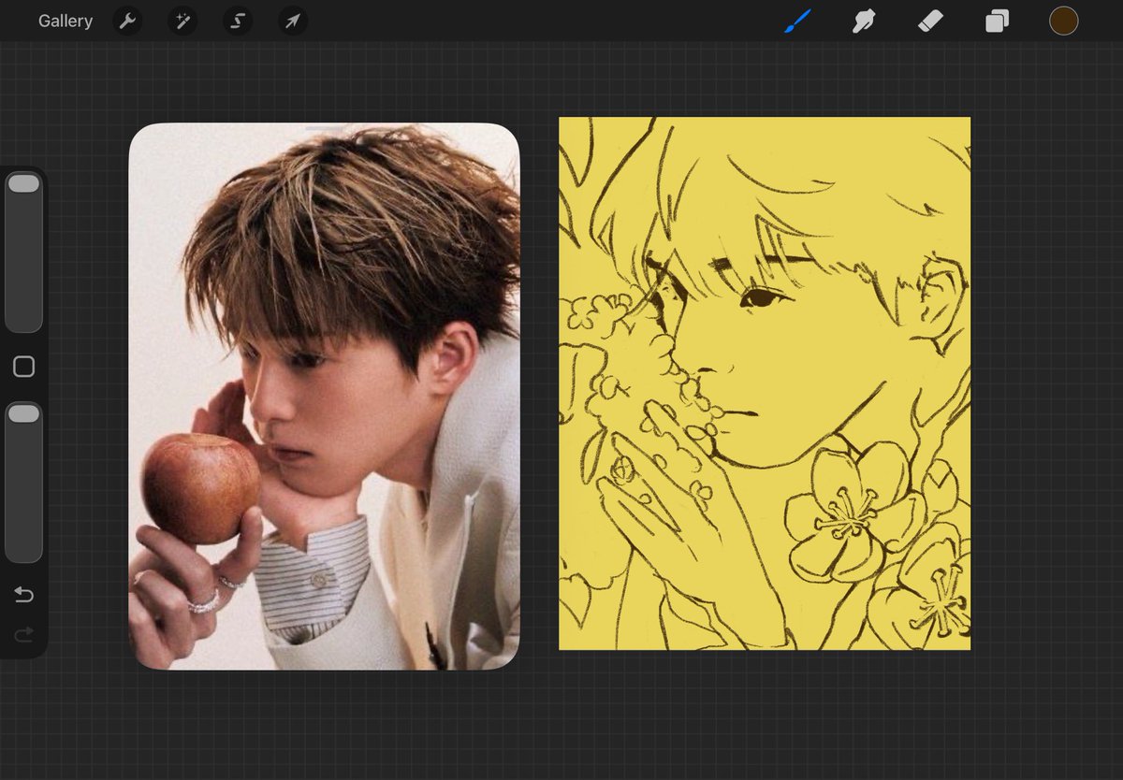Open the Actions wrench menu
Viewport: 1123px width, 780px height.
pyautogui.click(x=127, y=21)
